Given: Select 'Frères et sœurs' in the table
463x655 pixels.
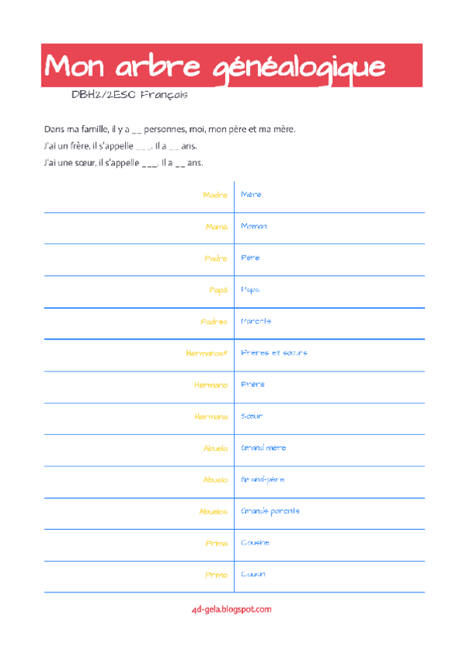Looking at the screenshot, I should 275,353.
